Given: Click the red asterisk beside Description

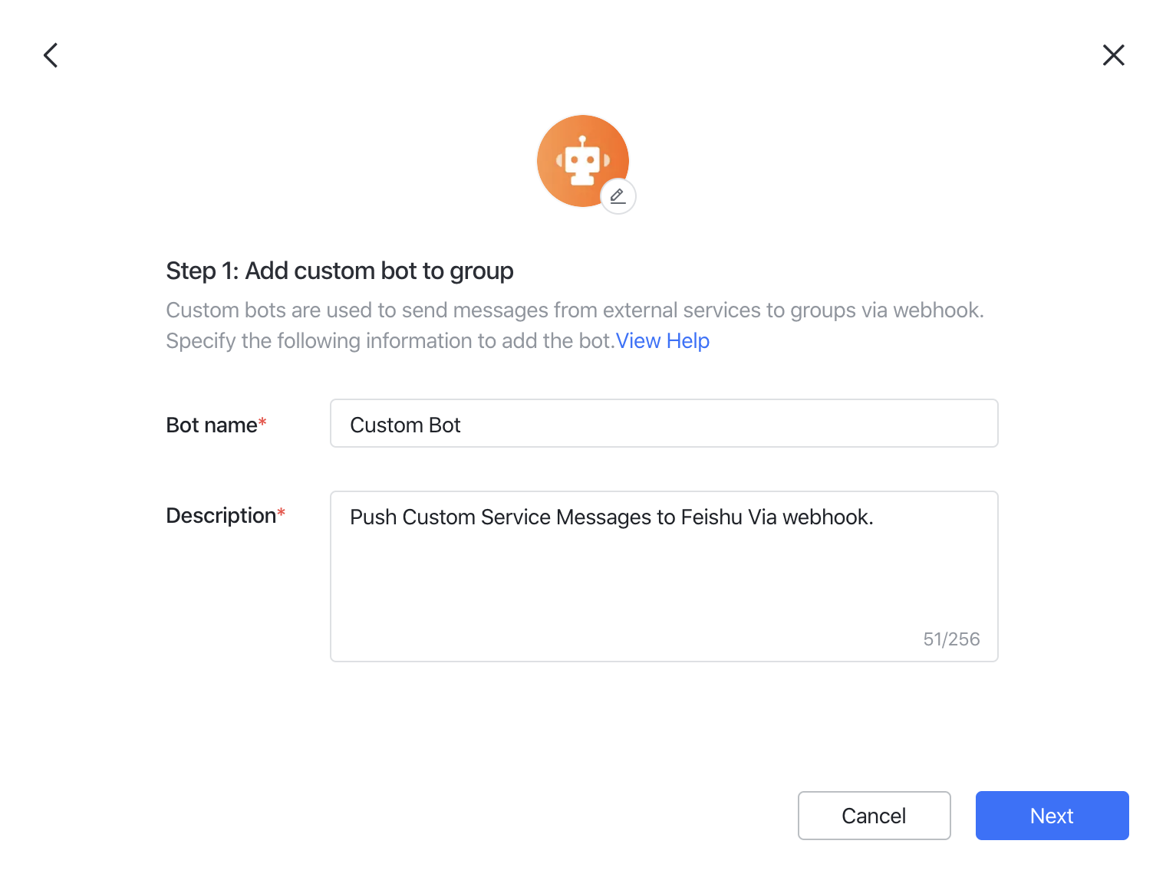Looking at the screenshot, I should pyautogui.click(x=282, y=512).
